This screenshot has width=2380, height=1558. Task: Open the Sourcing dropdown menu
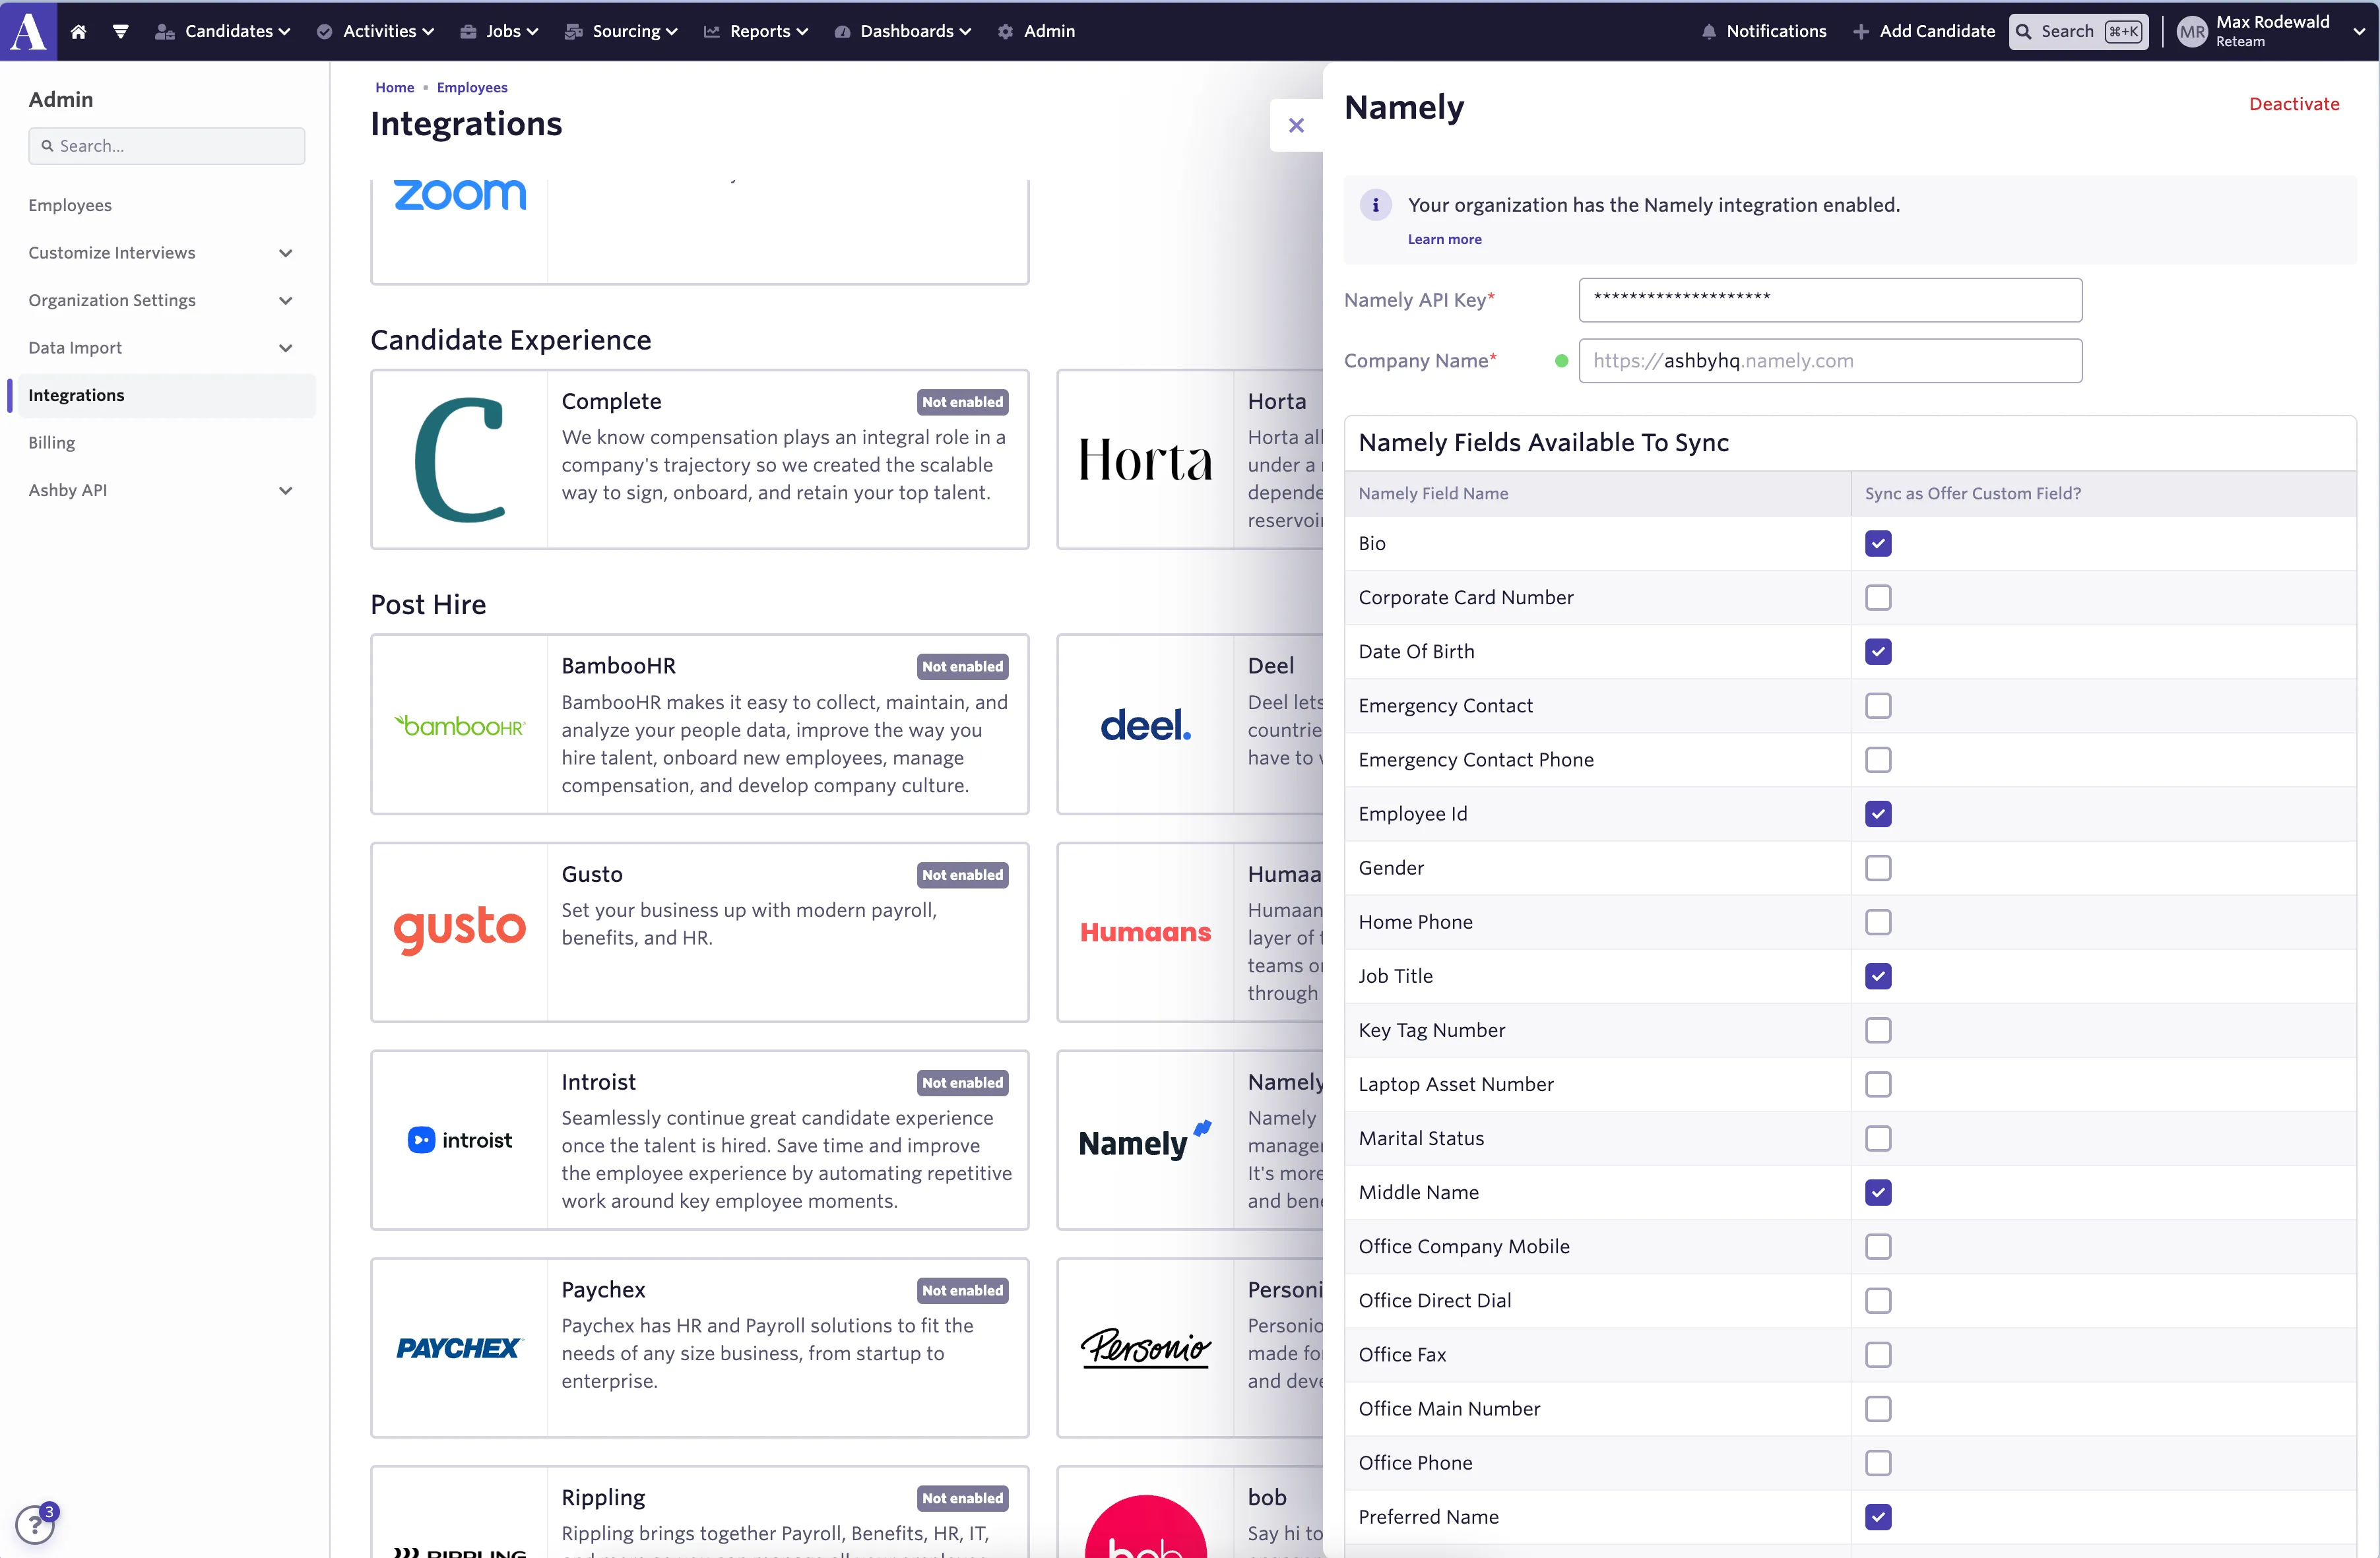621,31
